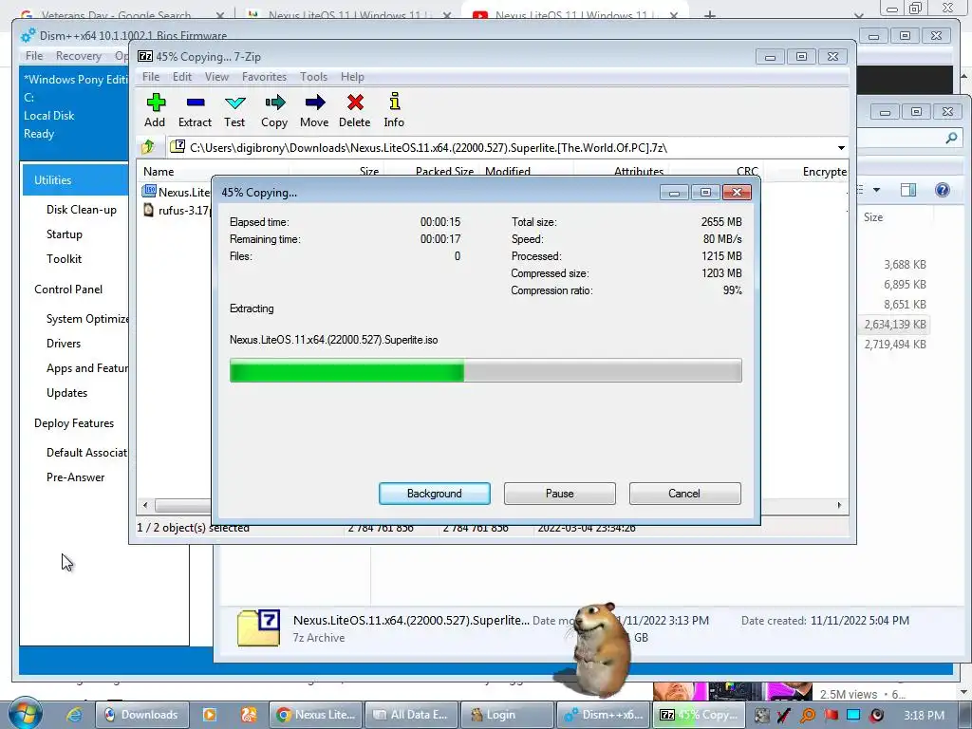Image resolution: width=972 pixels, height=729 pixels.
Task: Click the Copy toolbar icon
Action: [274, 110]
